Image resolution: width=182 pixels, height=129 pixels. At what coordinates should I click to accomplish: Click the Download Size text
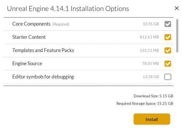(x=153, y=96)
